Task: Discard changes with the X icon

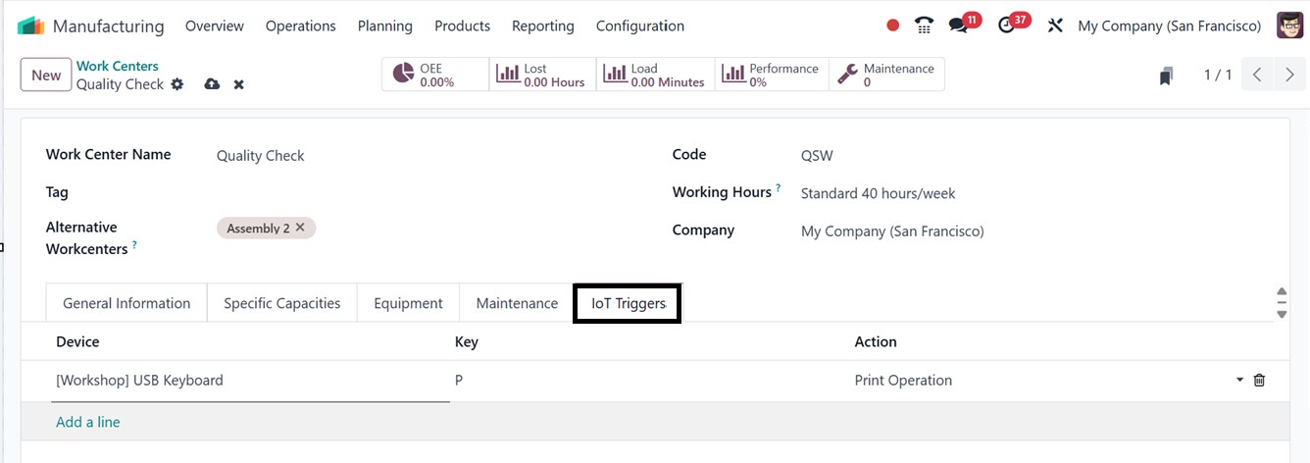Action: click(238, 84)
